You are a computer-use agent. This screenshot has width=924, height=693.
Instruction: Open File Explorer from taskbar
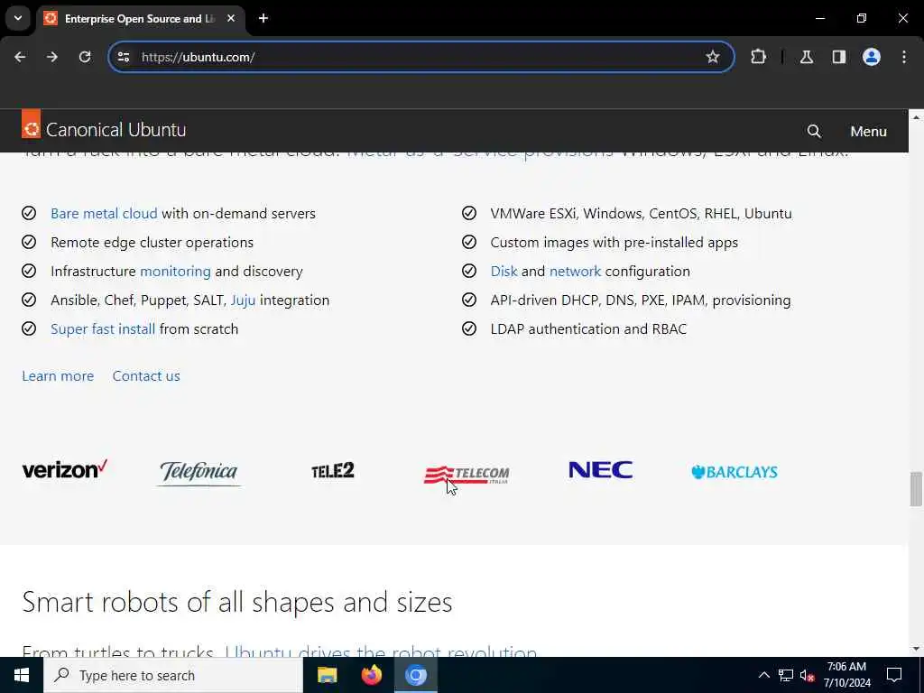[327, 675]
